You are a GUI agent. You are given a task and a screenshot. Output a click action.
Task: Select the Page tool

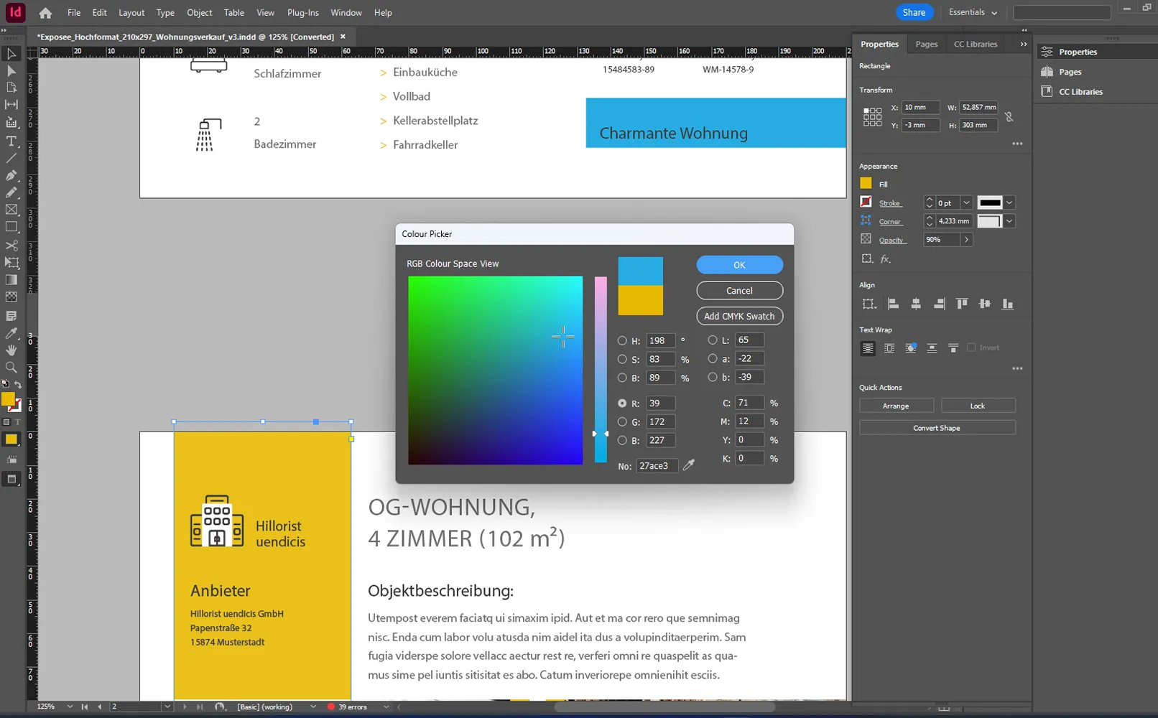click(11, 88)
